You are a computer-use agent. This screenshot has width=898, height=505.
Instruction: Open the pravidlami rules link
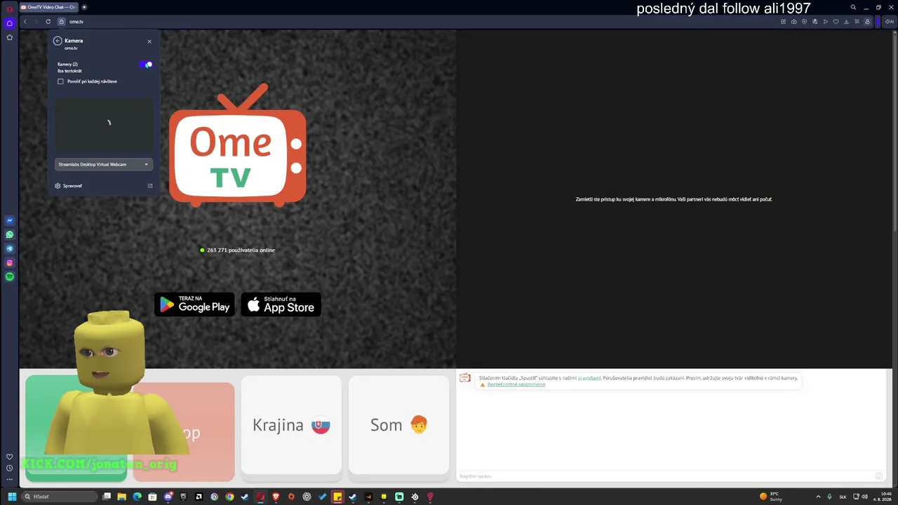point(589,378)
